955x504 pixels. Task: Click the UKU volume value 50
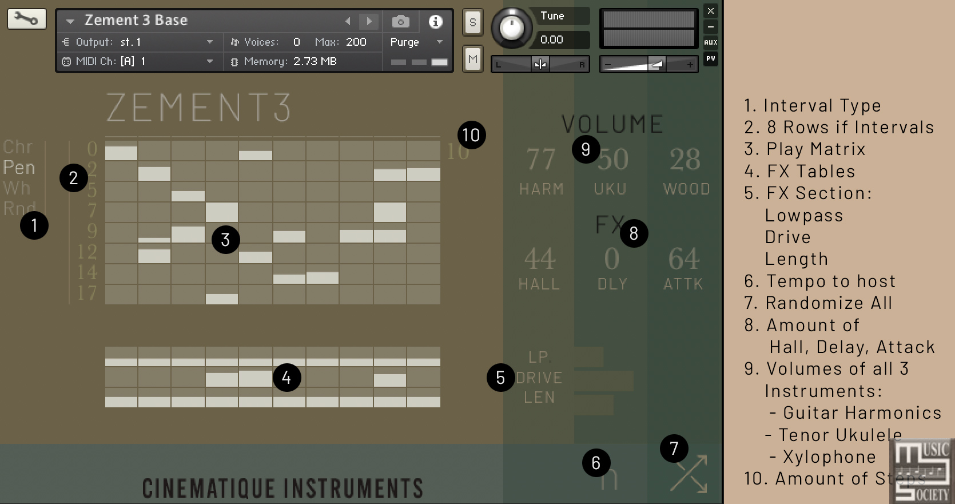(613, 160)
